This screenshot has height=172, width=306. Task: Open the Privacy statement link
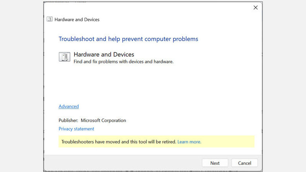click(x=76, y=129)
